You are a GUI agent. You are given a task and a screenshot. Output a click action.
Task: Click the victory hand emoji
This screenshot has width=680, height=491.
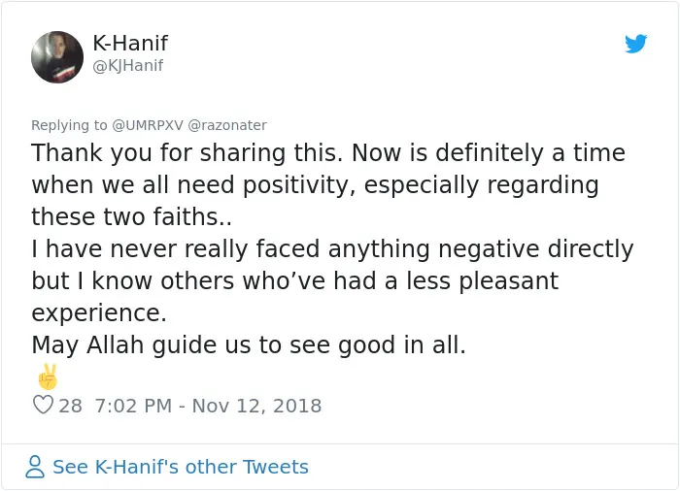click(x=48, y=376)
